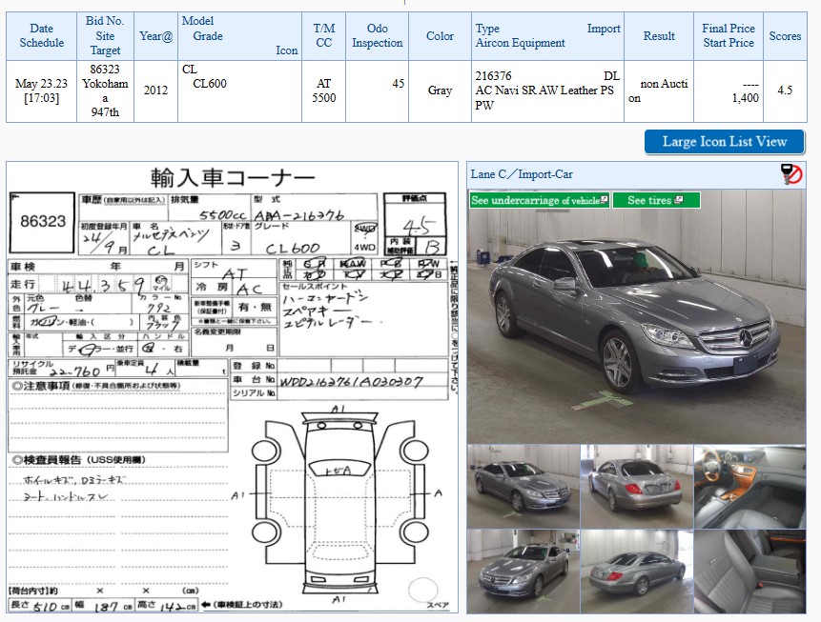Click the Scores column header
The height and width of the screenshot is (622, 821).
click(x=785, y=36)
